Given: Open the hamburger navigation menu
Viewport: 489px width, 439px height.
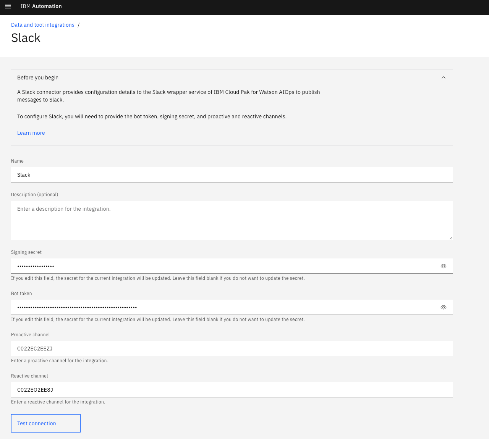Looking at the screenshot, I should 8,6.
